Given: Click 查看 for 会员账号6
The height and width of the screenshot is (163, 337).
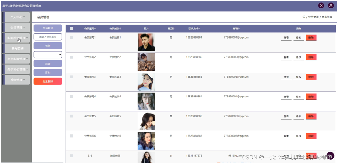Looking at the screenshot, I should pos(286,136).
